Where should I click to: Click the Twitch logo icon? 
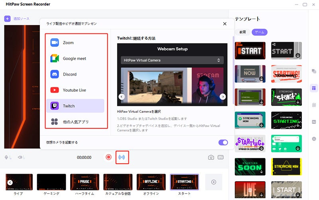tap(55, 106)
